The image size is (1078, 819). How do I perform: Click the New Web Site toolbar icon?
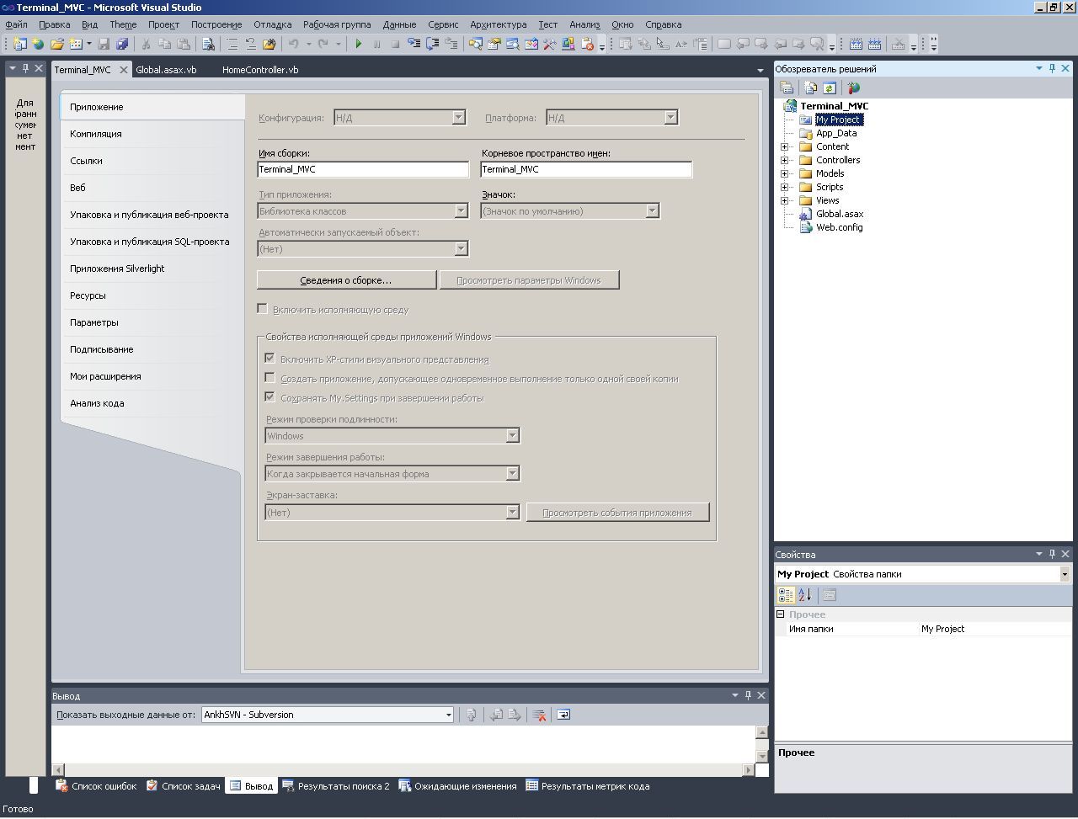[x=38, y=44]
